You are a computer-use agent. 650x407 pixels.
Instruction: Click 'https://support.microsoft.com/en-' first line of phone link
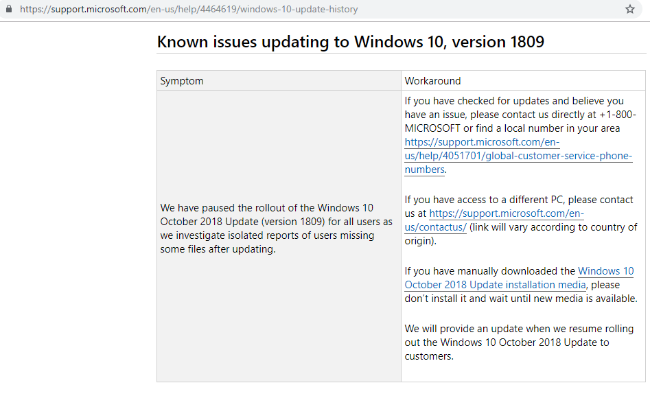pos(482,142)
